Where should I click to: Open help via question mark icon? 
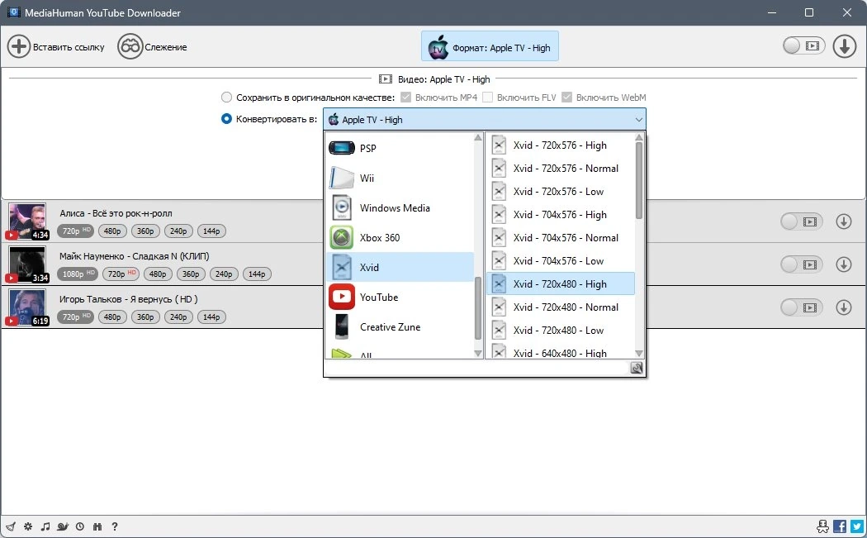pyautogui.click(x=115, y=526)
